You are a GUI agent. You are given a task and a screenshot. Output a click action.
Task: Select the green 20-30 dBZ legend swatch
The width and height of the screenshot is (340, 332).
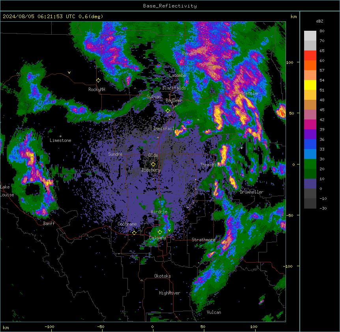310,164
